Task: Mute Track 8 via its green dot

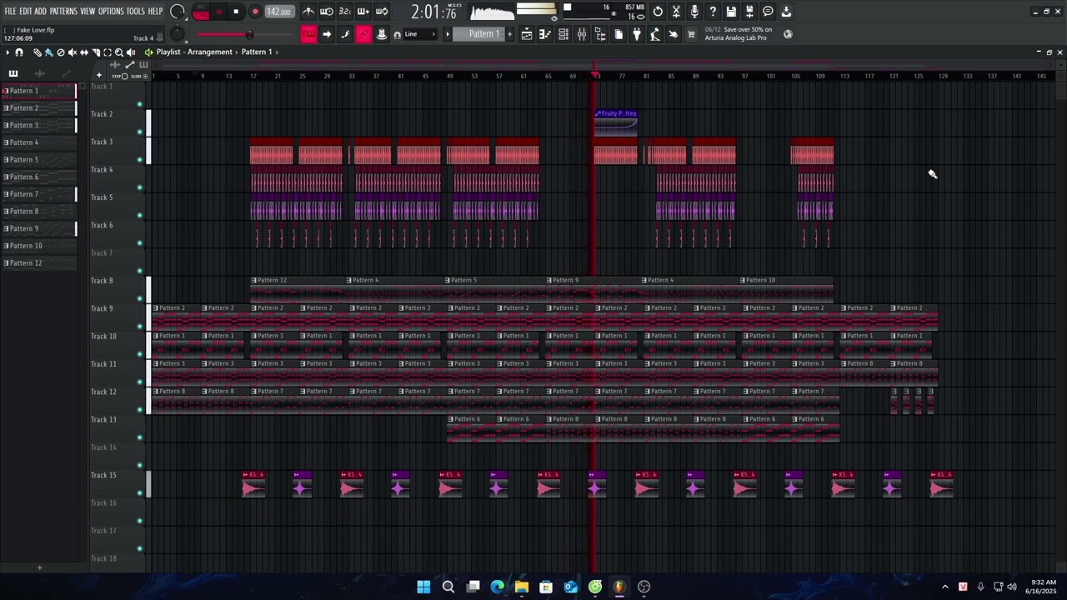Action: tap(139, 299)
